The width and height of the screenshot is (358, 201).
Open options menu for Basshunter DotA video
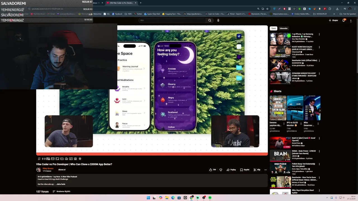click(x=319, y=60)
